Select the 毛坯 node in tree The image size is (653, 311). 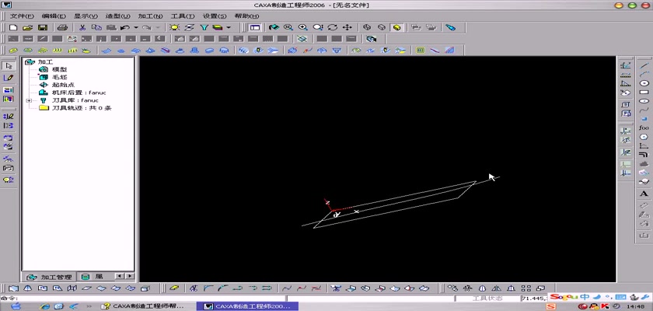[60, 77]
